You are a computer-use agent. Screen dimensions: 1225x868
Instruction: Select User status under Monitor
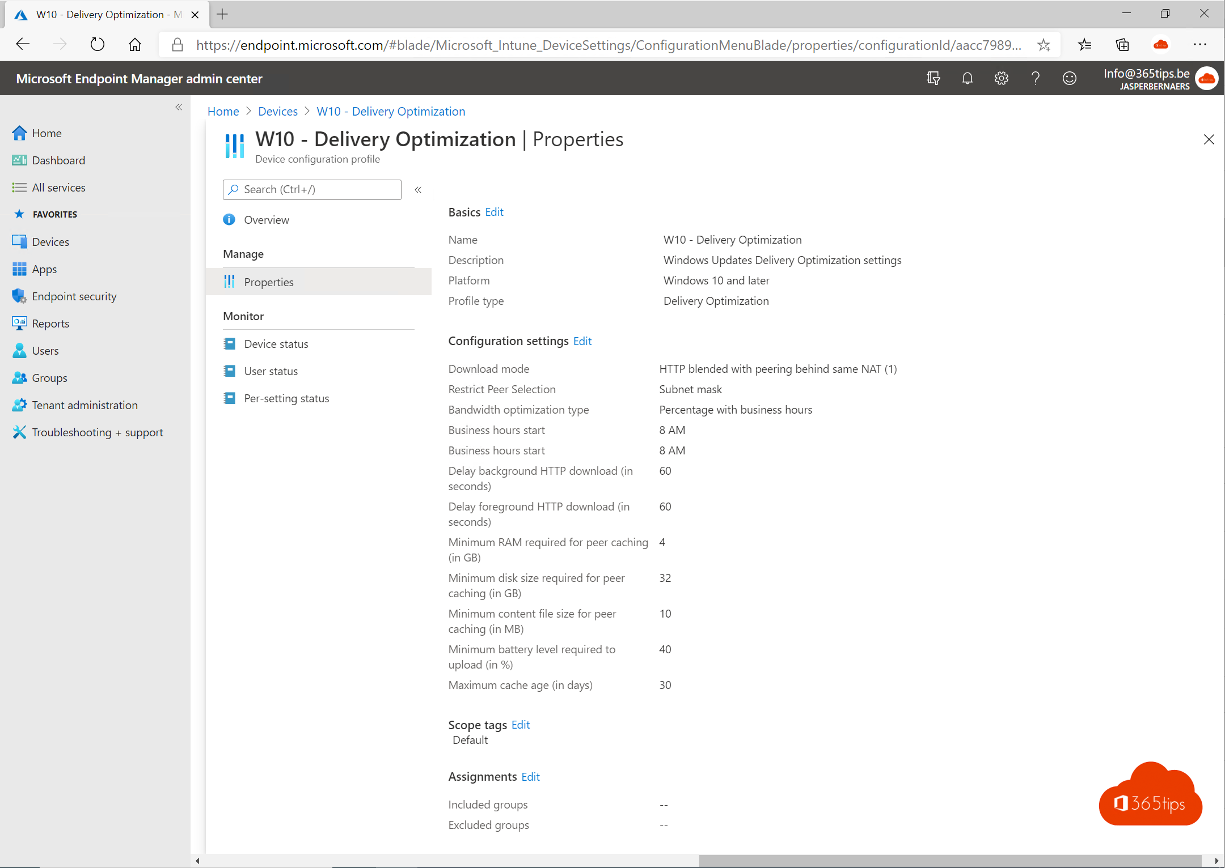[x=271, y=371]
